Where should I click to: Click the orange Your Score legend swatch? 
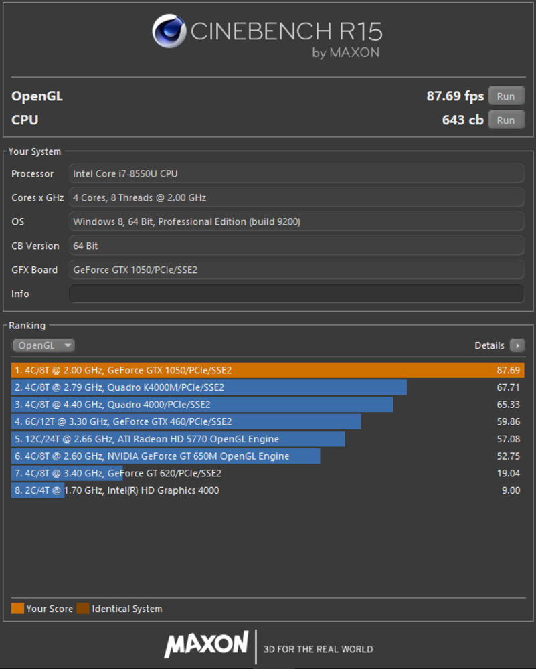tap(17, 608)
